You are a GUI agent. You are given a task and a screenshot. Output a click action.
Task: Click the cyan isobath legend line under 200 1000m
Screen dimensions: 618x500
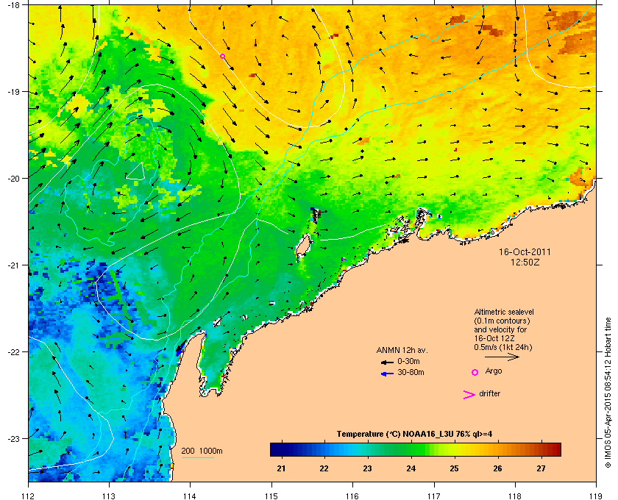pyautogui.click(x=197, y=457)
